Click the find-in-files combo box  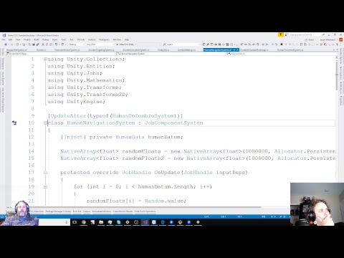point(183,44)
